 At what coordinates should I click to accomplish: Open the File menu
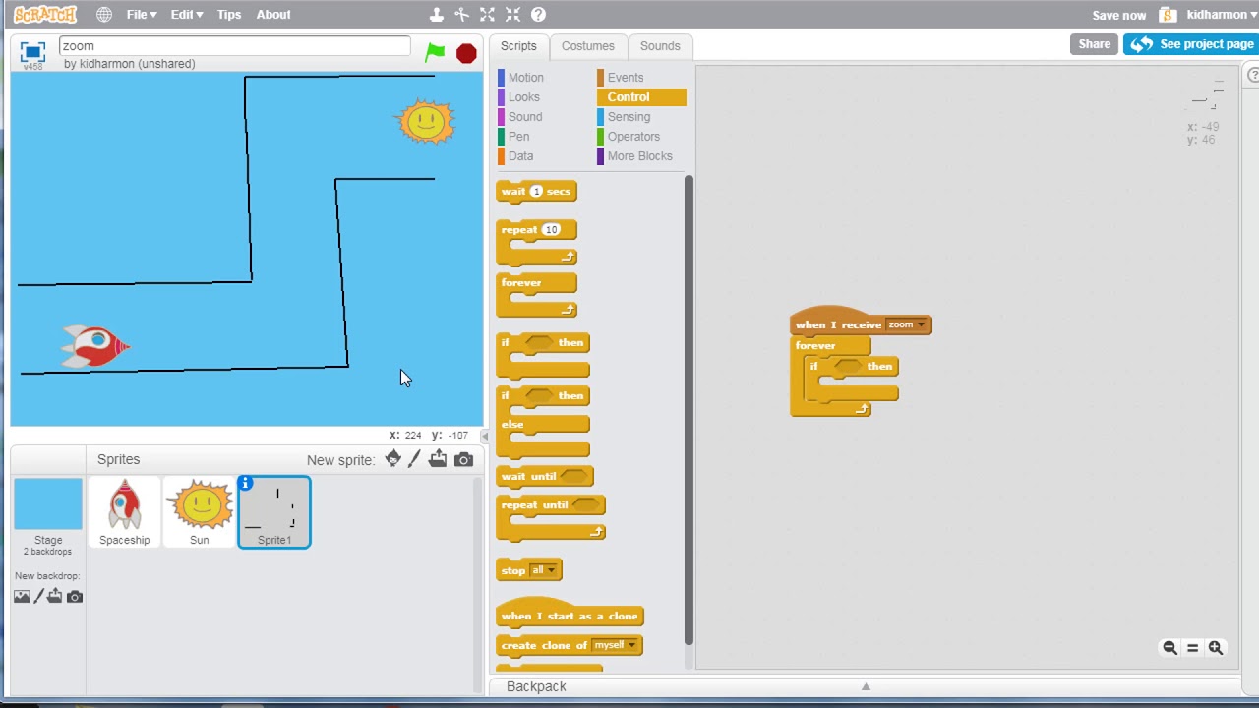[141, 15]
